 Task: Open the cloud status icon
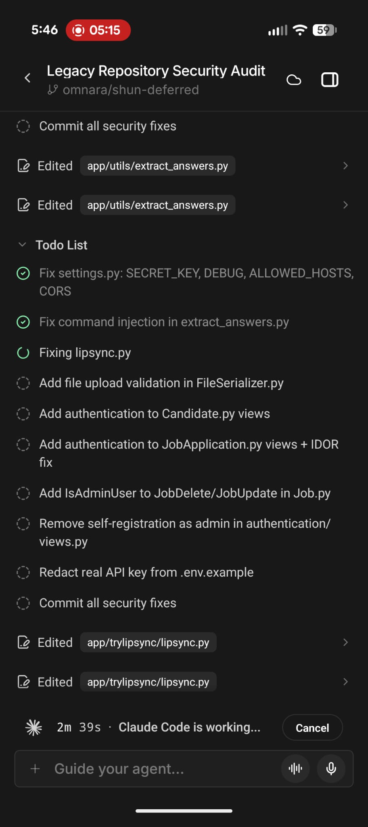point(294,80)
